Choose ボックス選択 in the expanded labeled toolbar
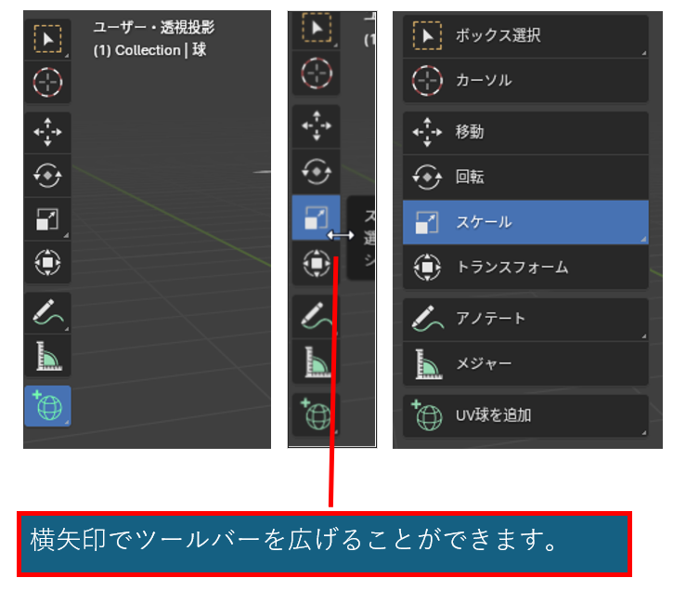This screenshot has width=673, height=591. [x=524, y=36]
